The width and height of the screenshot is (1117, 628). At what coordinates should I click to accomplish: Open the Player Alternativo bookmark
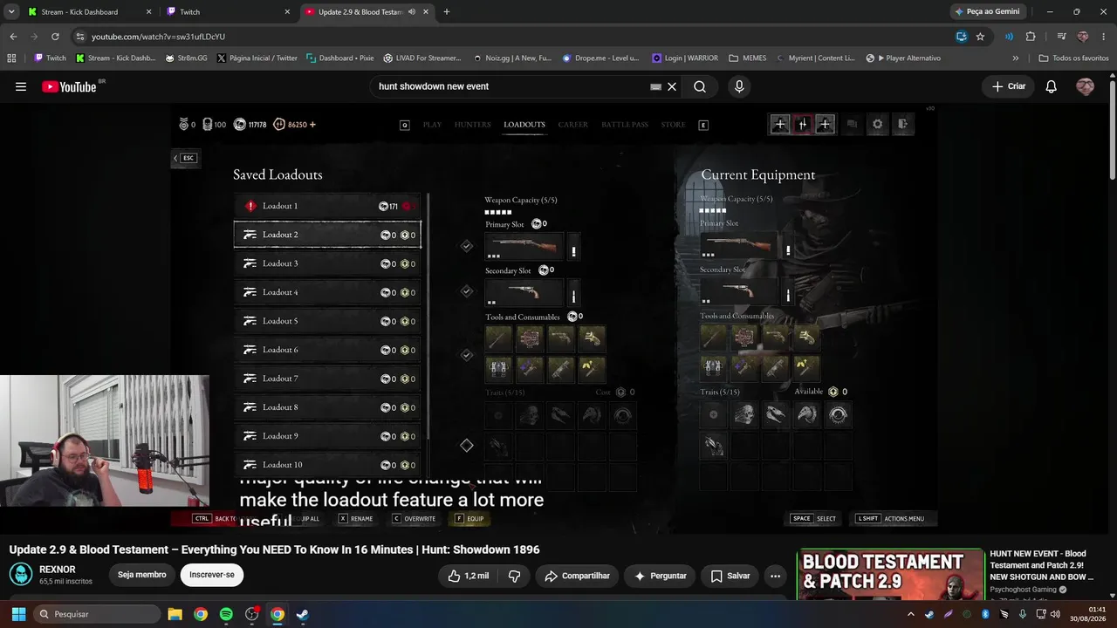(903, 58)
